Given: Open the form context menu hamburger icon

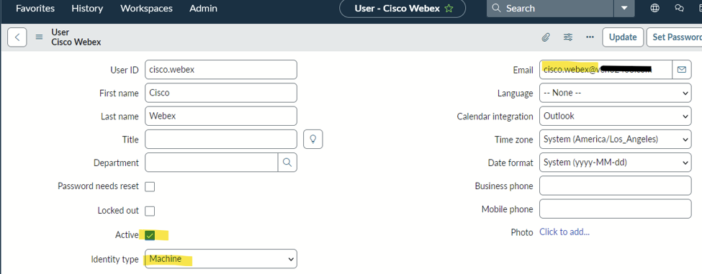Looking at the screenshot, I should (x=39, y=37).
